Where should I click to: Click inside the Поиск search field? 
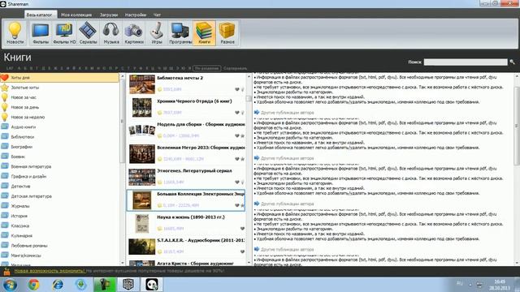tap(466, 62)
